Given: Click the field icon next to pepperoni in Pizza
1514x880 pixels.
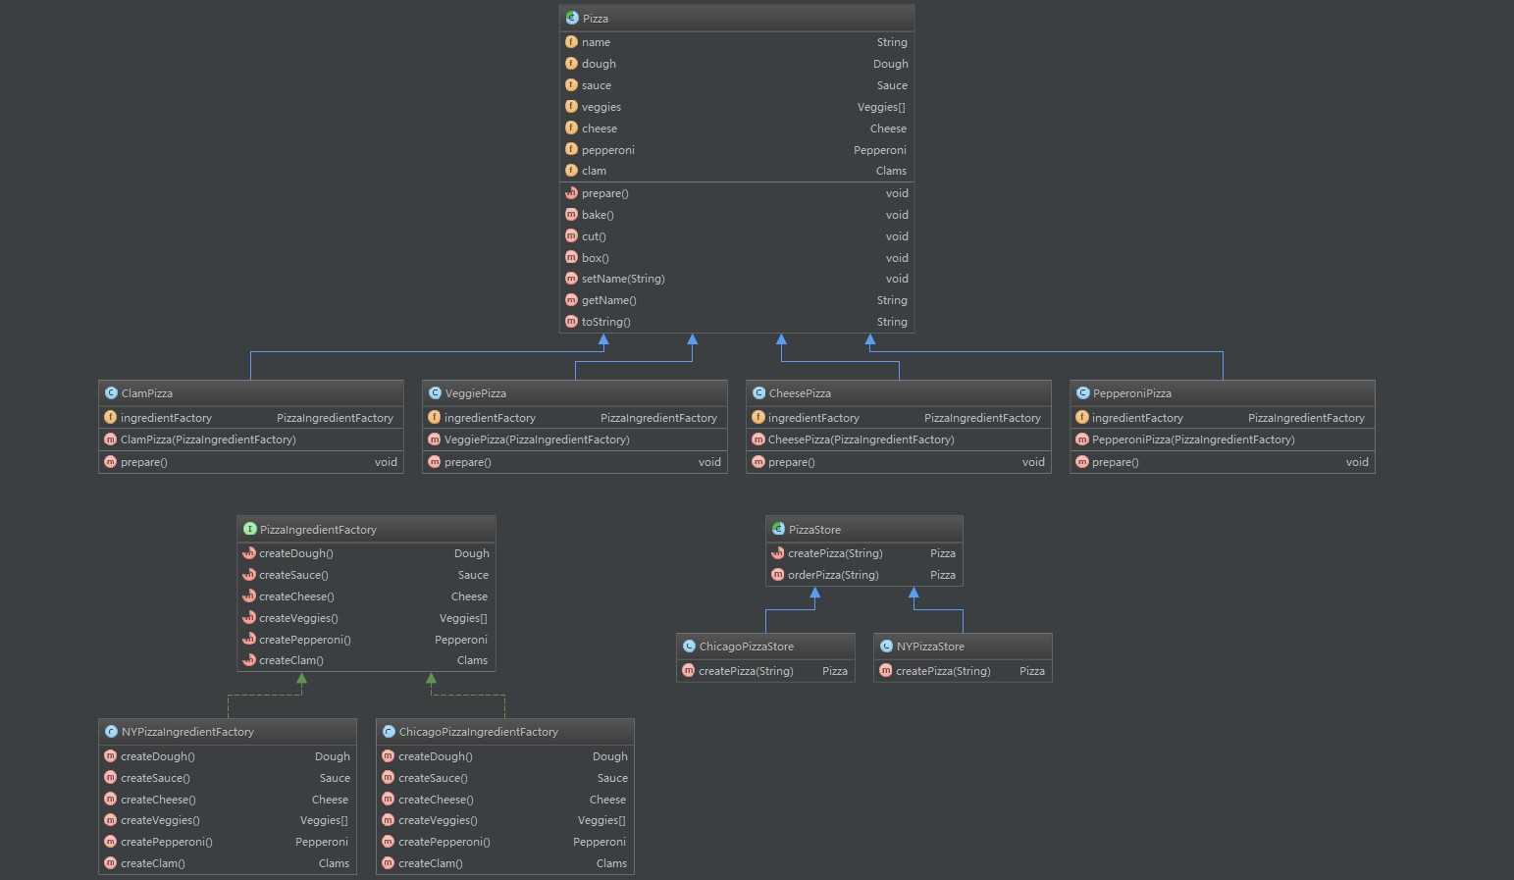Looking at the screenshot, I should (571, 149).
